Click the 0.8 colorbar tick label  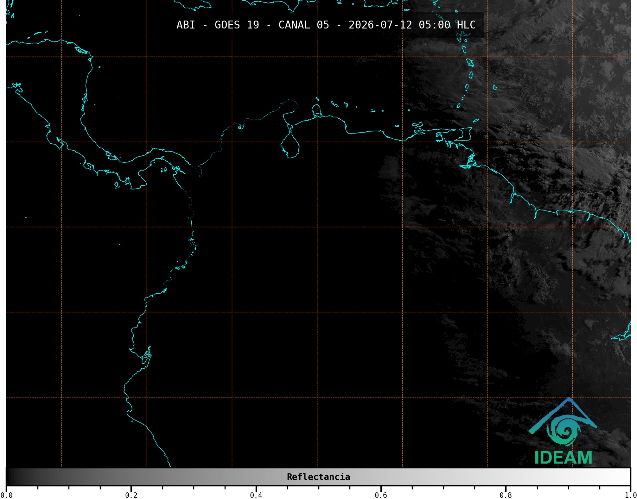coord(506,495)
